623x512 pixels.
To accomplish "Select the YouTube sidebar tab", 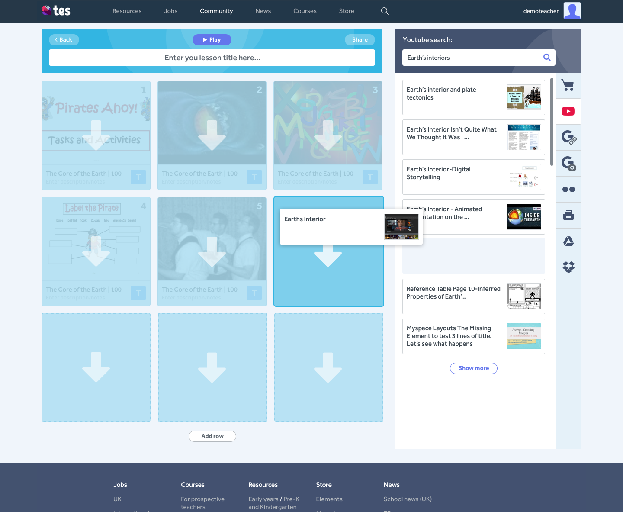I will (568, 111).
